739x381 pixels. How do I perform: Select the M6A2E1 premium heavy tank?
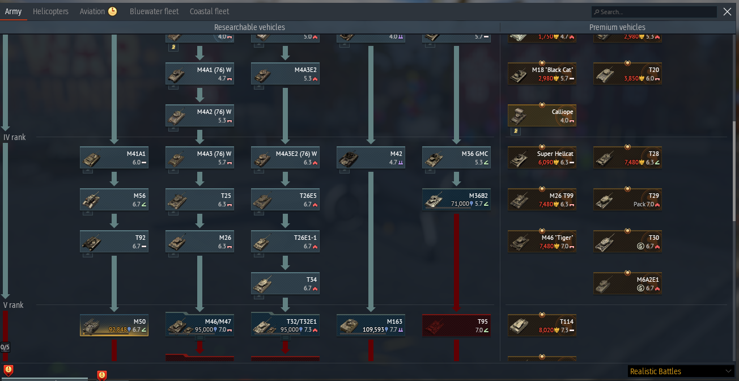627,283
